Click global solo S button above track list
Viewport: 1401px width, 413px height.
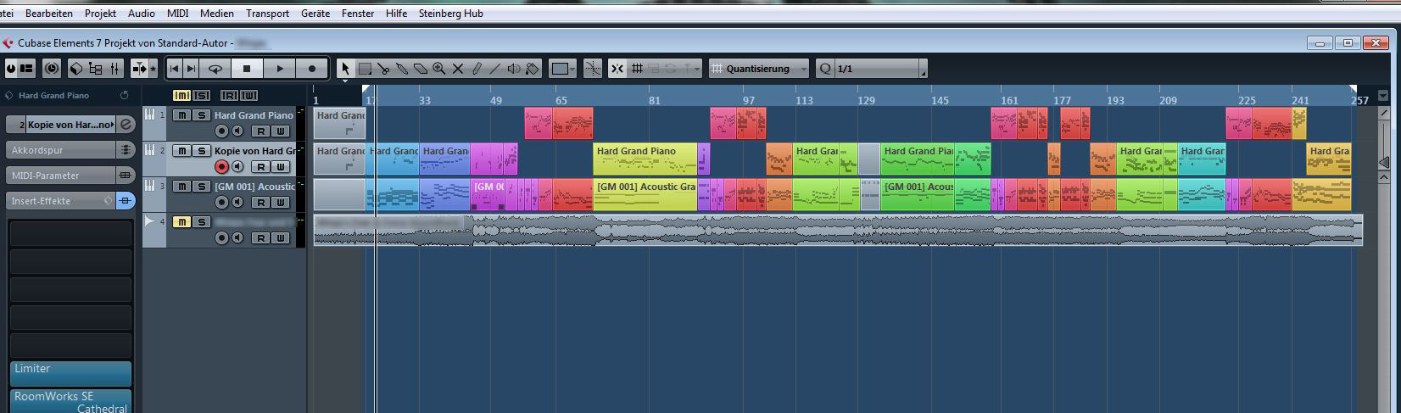[202, 95]
